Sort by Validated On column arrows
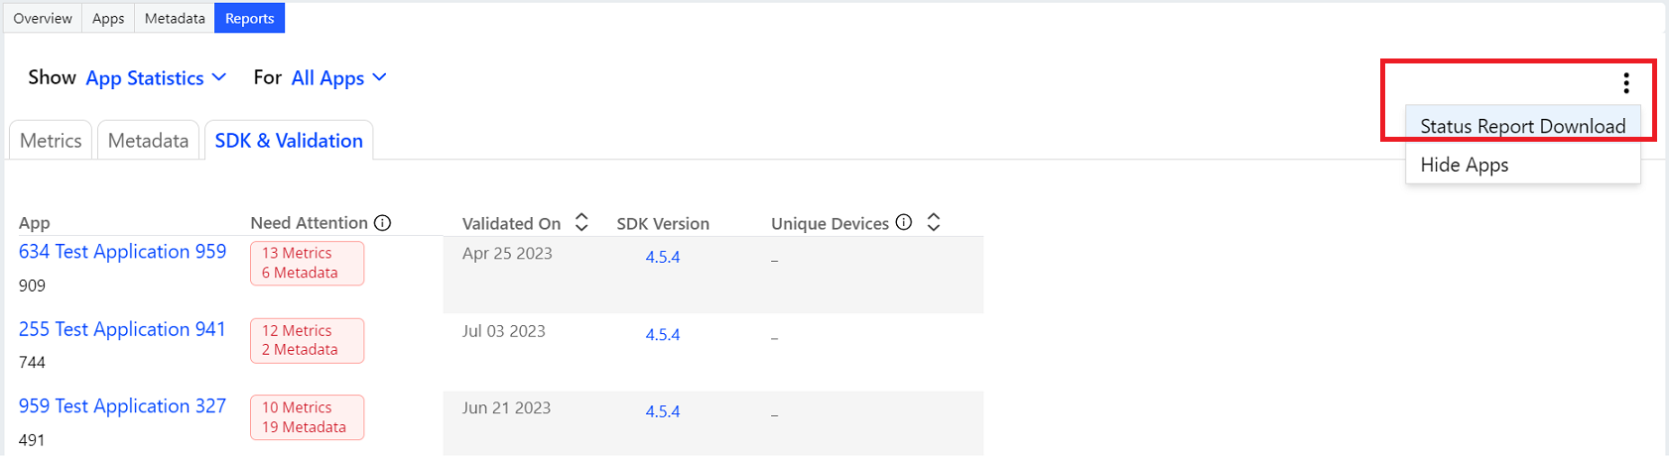Image resolution: width=1669 pixels, height=460 pixels. (x=581, y=223)
